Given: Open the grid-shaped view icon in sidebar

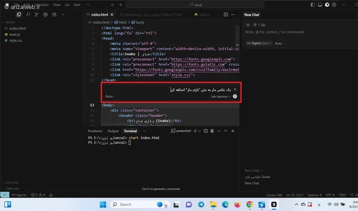Looking at the screenshot, I should [54, 15].
